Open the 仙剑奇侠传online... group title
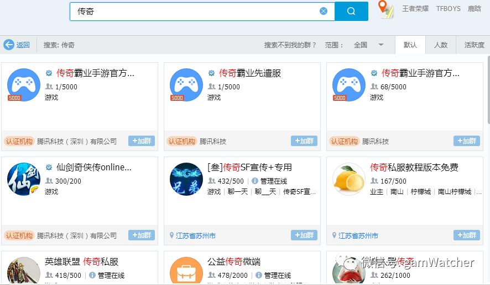490x285 pixels. click(x=94, y=168)
